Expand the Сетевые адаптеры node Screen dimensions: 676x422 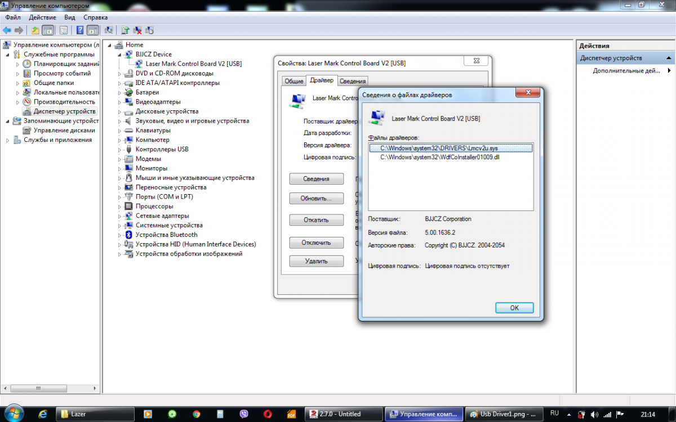tap(120, 216)
